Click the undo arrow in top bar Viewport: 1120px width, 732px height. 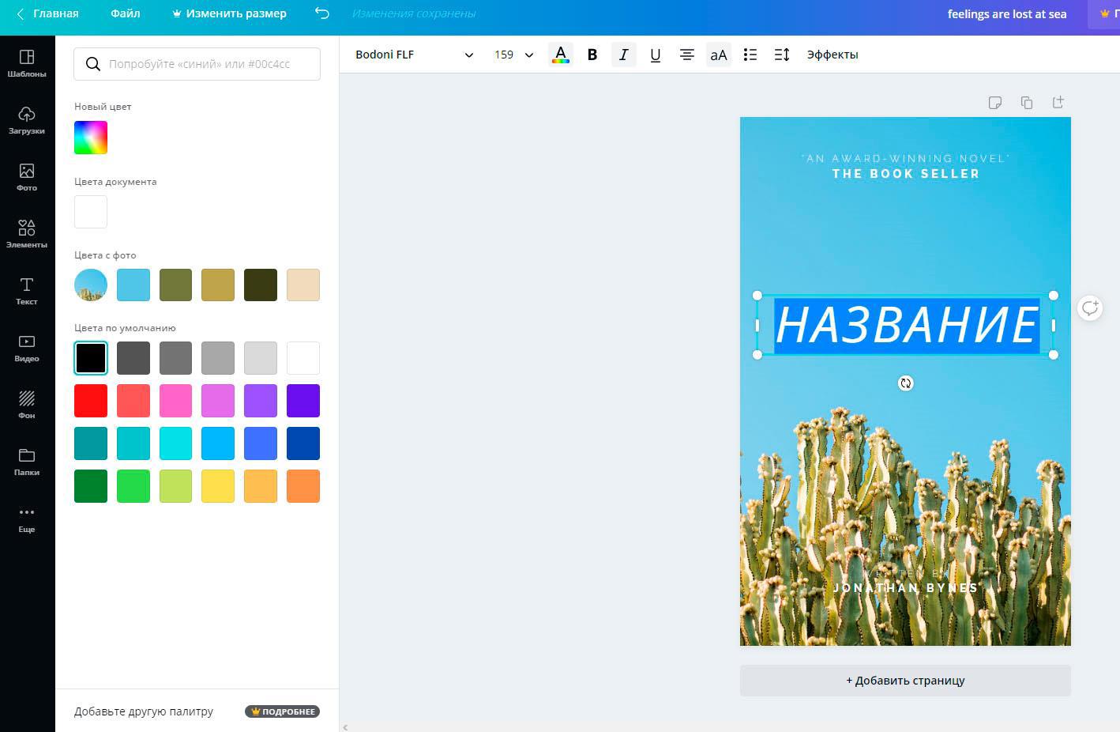pos(322,13)
